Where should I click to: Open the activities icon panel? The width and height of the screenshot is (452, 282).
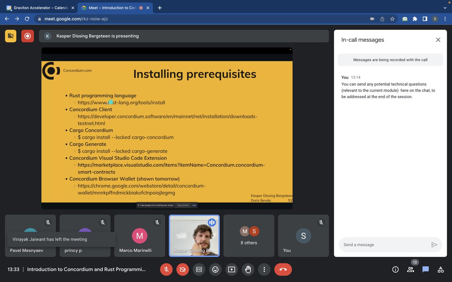click(x=440, y=269)
